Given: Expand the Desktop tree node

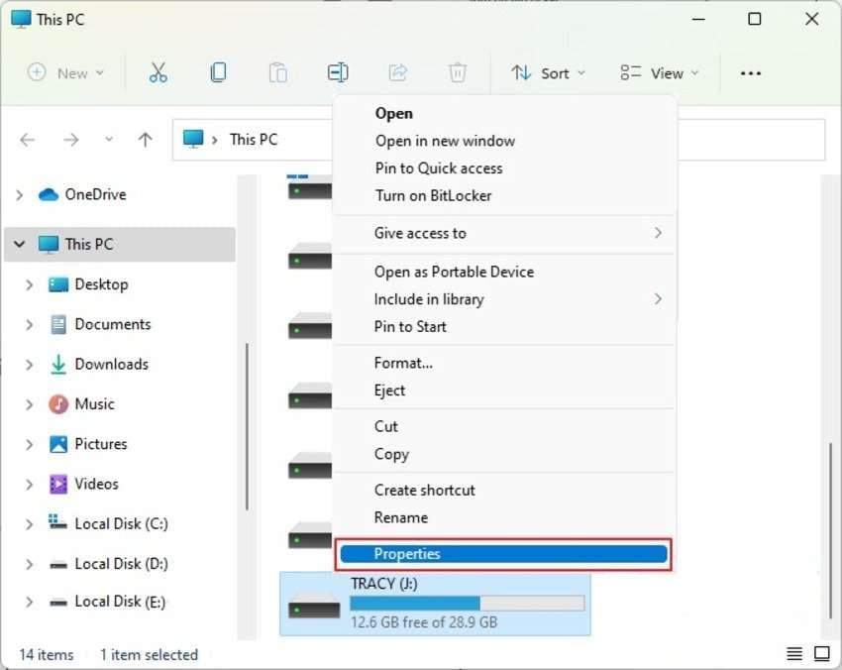Looking at the screenshot, I should pyautogui.click(x=29, y=284).
